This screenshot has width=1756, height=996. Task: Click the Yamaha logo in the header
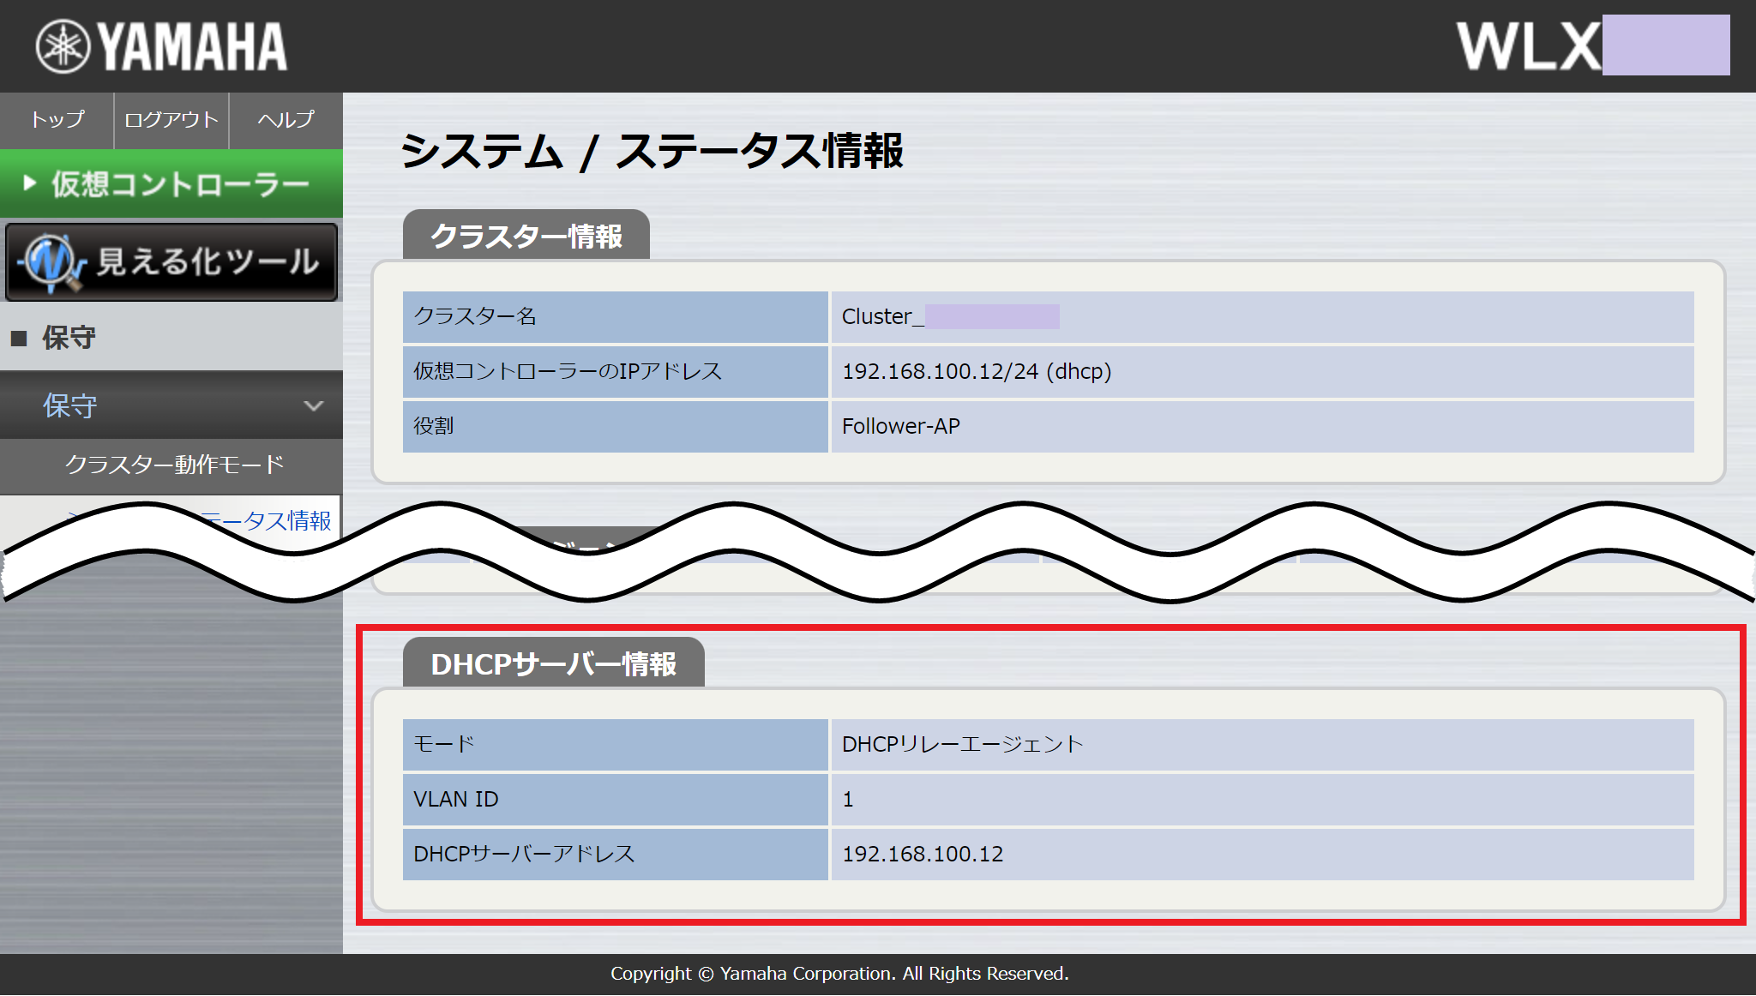159,45
